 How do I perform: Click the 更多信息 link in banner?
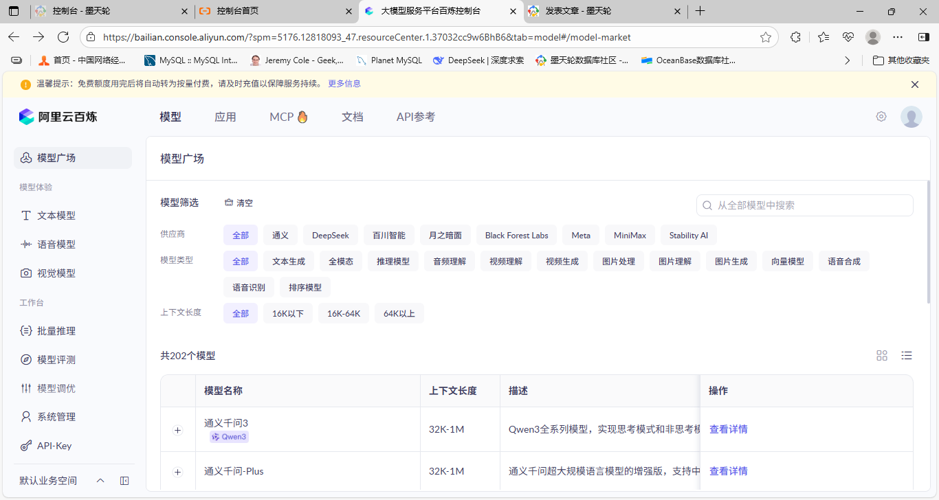[344, 84]
